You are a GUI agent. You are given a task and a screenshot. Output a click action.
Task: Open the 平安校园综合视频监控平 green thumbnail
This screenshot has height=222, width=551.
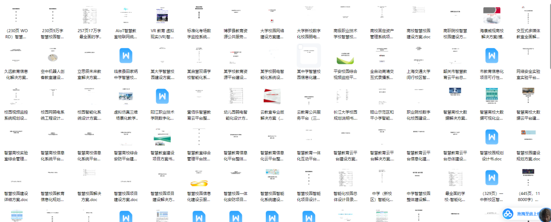[345, 56]
